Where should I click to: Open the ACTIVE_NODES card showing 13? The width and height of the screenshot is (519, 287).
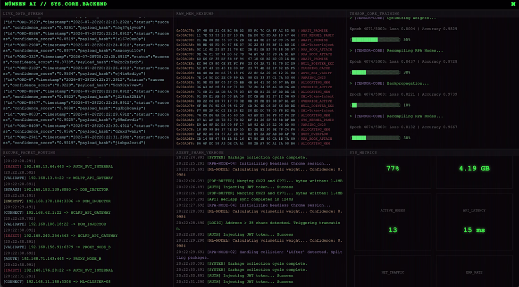point(393,222)
